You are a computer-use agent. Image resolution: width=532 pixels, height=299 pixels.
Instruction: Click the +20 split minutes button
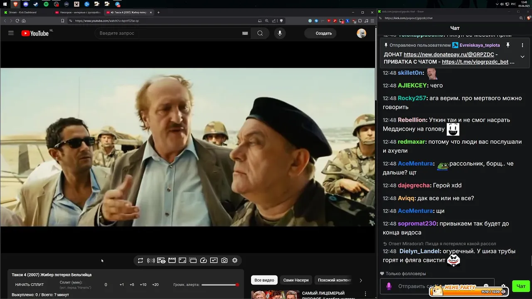pos(155,285)
